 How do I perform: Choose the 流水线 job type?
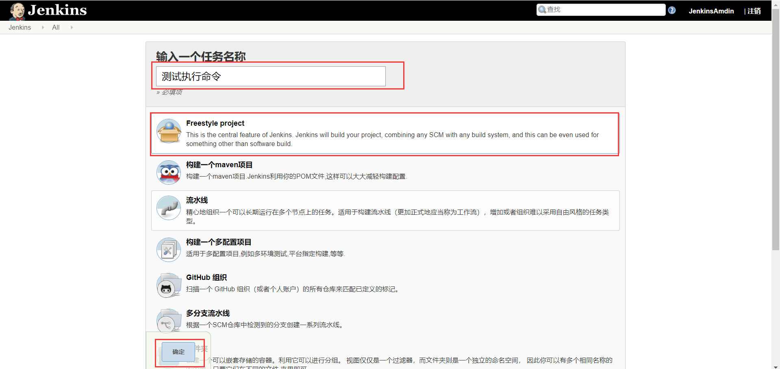click(196, 200)
